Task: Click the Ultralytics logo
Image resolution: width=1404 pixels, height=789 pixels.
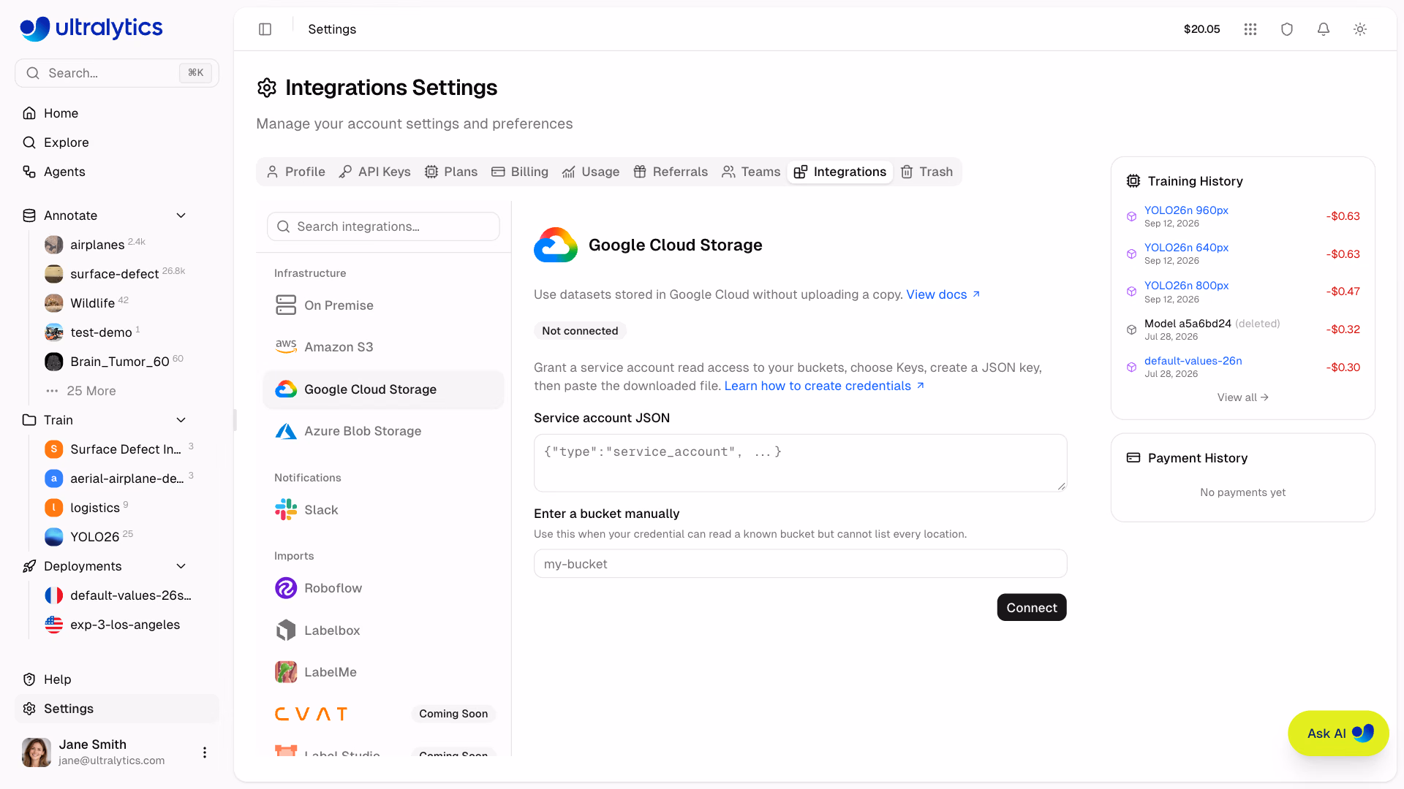Action: click(x=91, y=28)
